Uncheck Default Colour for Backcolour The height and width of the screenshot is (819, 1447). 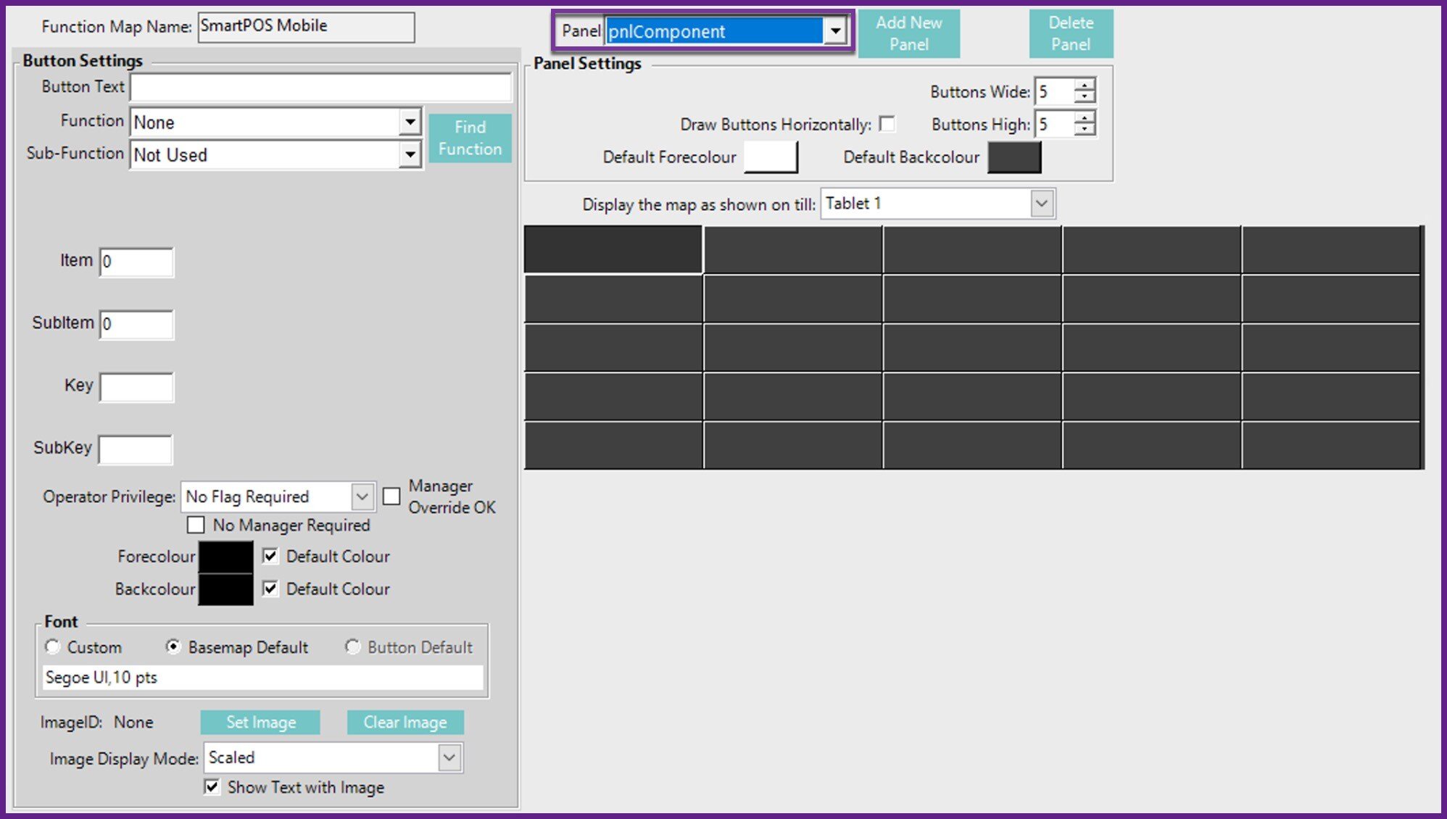[270, 589]
